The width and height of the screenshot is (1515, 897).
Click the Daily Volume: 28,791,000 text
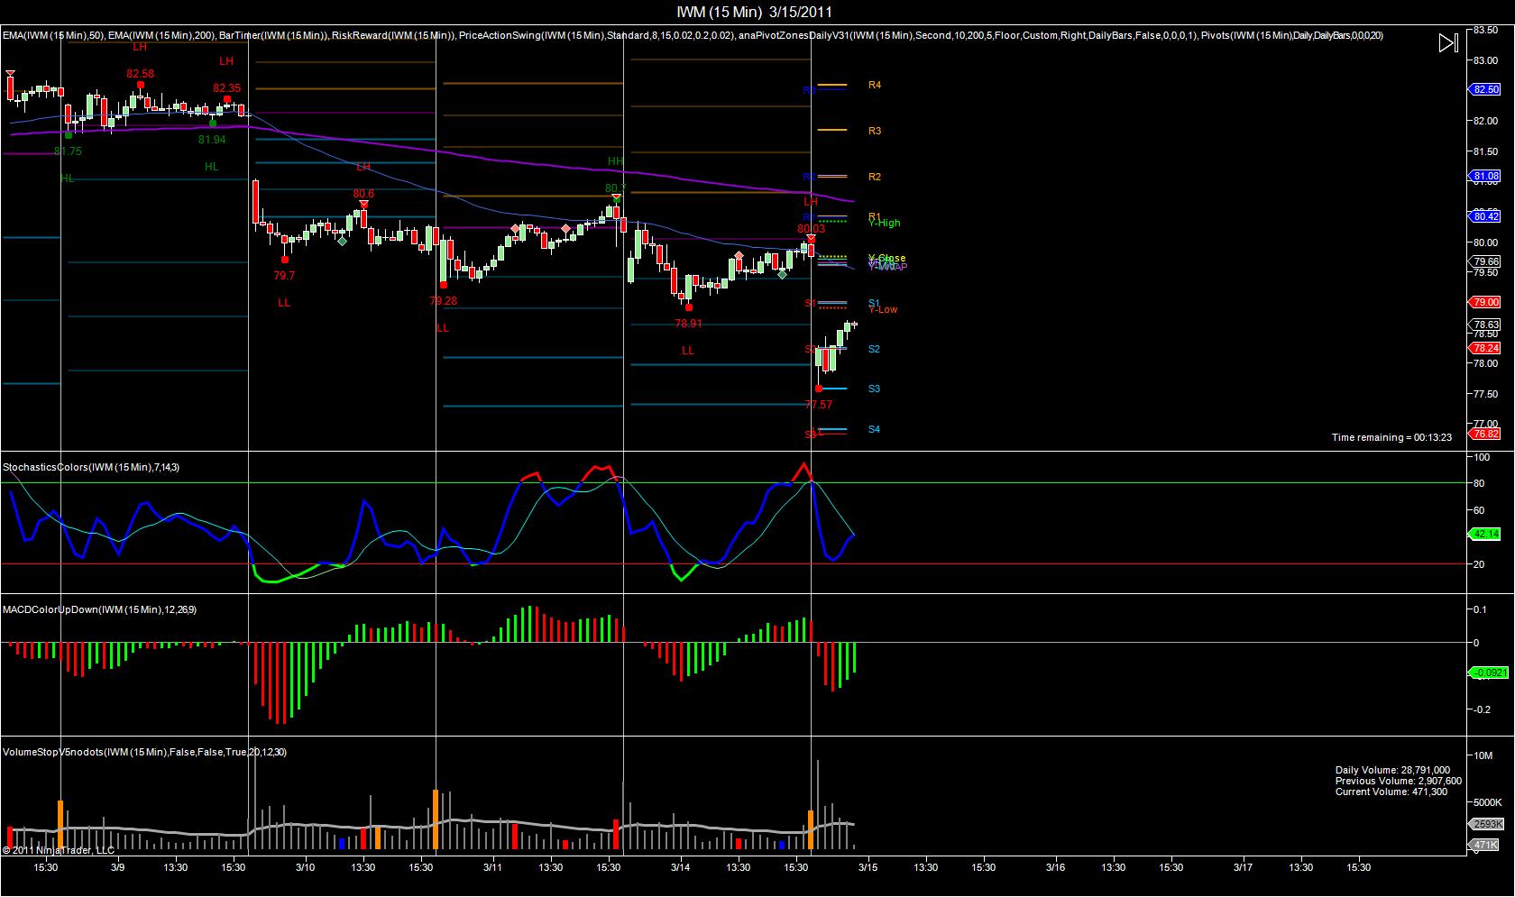1392,770
